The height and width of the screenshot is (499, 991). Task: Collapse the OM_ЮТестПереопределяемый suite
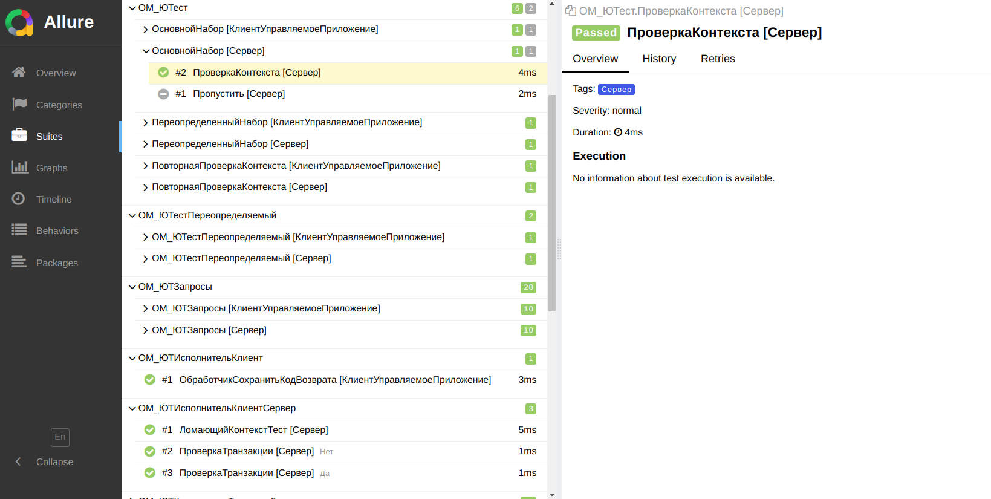click(x=132, y=216)
